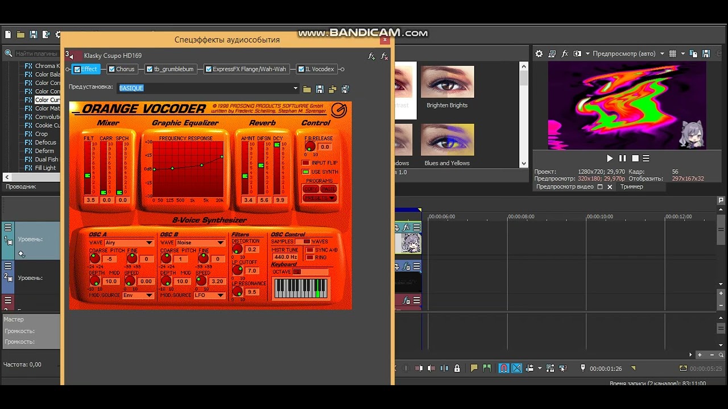The image size is (728, 409).
Task: Toggle external monitor preview icon
Action: point(552,54)
